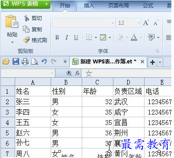Save the workbook with floppy icon
Image resolution: width=174 pixels, height=158 pixels.
click(16, 62)
